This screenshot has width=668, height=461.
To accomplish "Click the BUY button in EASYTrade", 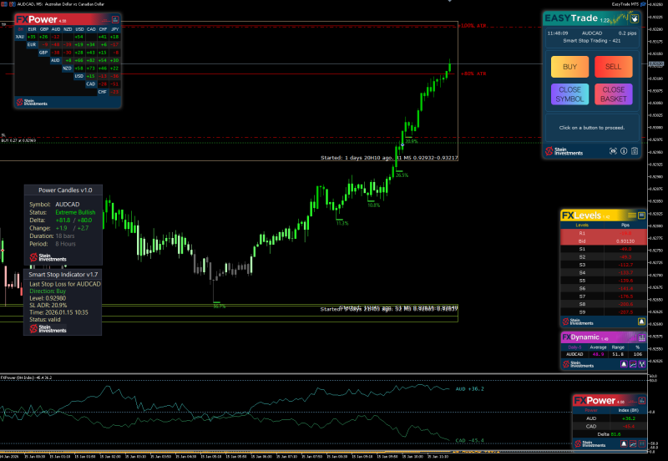I will point(569,67).
